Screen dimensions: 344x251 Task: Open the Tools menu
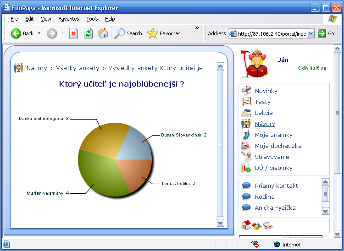pyautogui.click(x=92, y=19)
